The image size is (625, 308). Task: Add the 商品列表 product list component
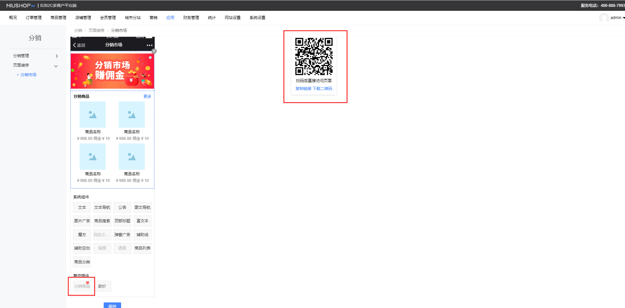[x=143, y=248]
